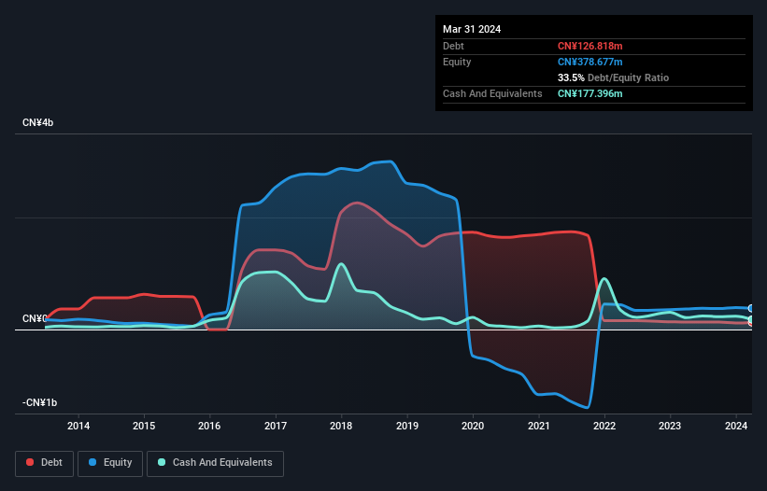Click the 2016 x-axis label
Image resolution: width=767 pixels, height=491 pixels.
click(x=209, y=426)
